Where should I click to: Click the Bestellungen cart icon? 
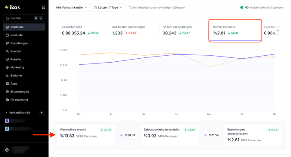pos(7,43)
